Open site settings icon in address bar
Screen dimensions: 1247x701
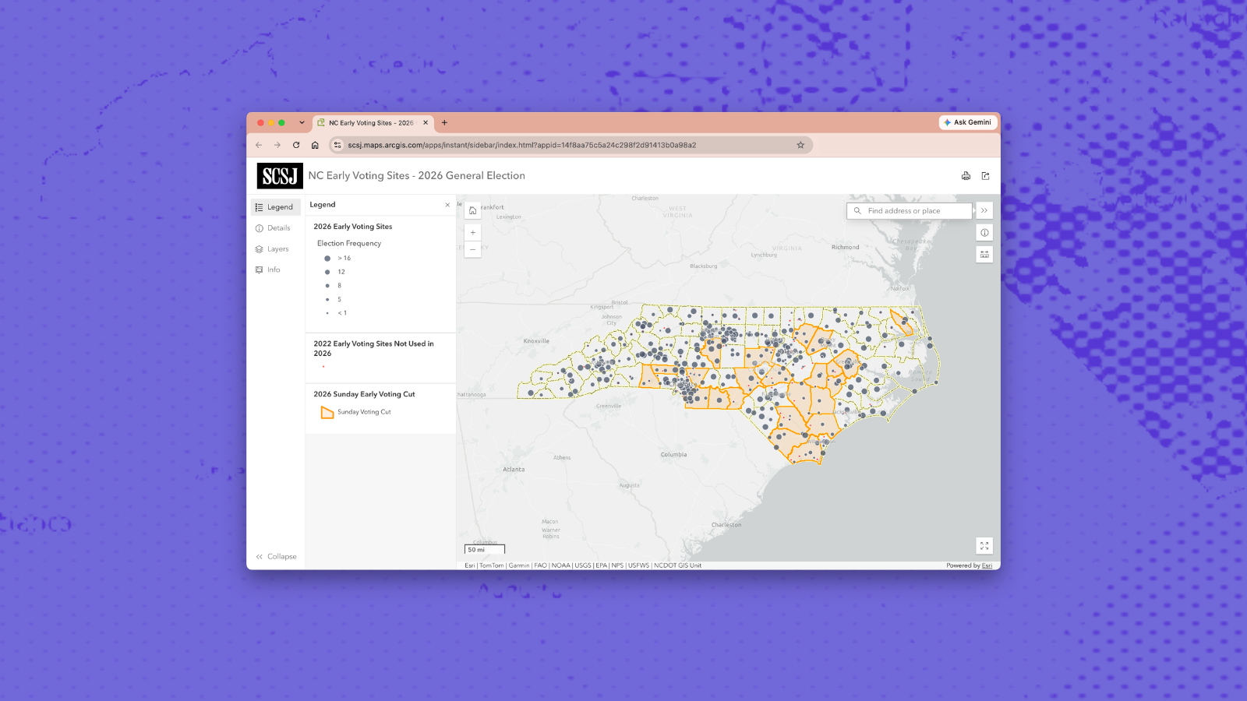(x=337, y=145)
